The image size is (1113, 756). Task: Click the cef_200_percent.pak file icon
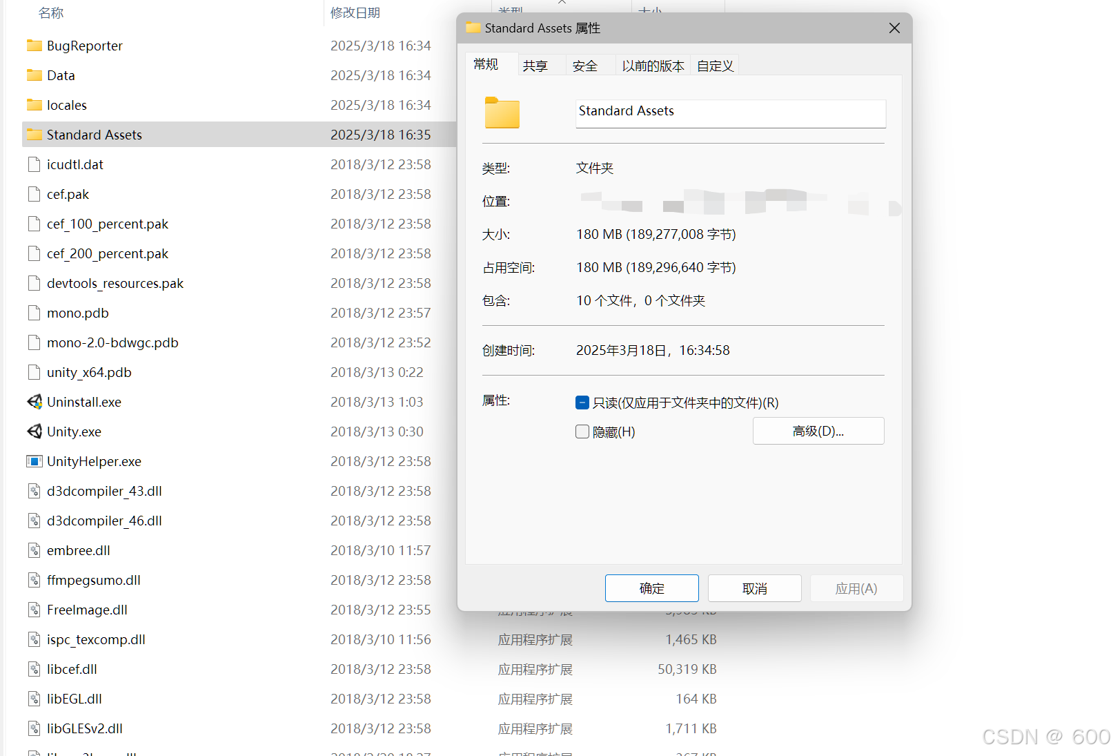tap(34, 253)
